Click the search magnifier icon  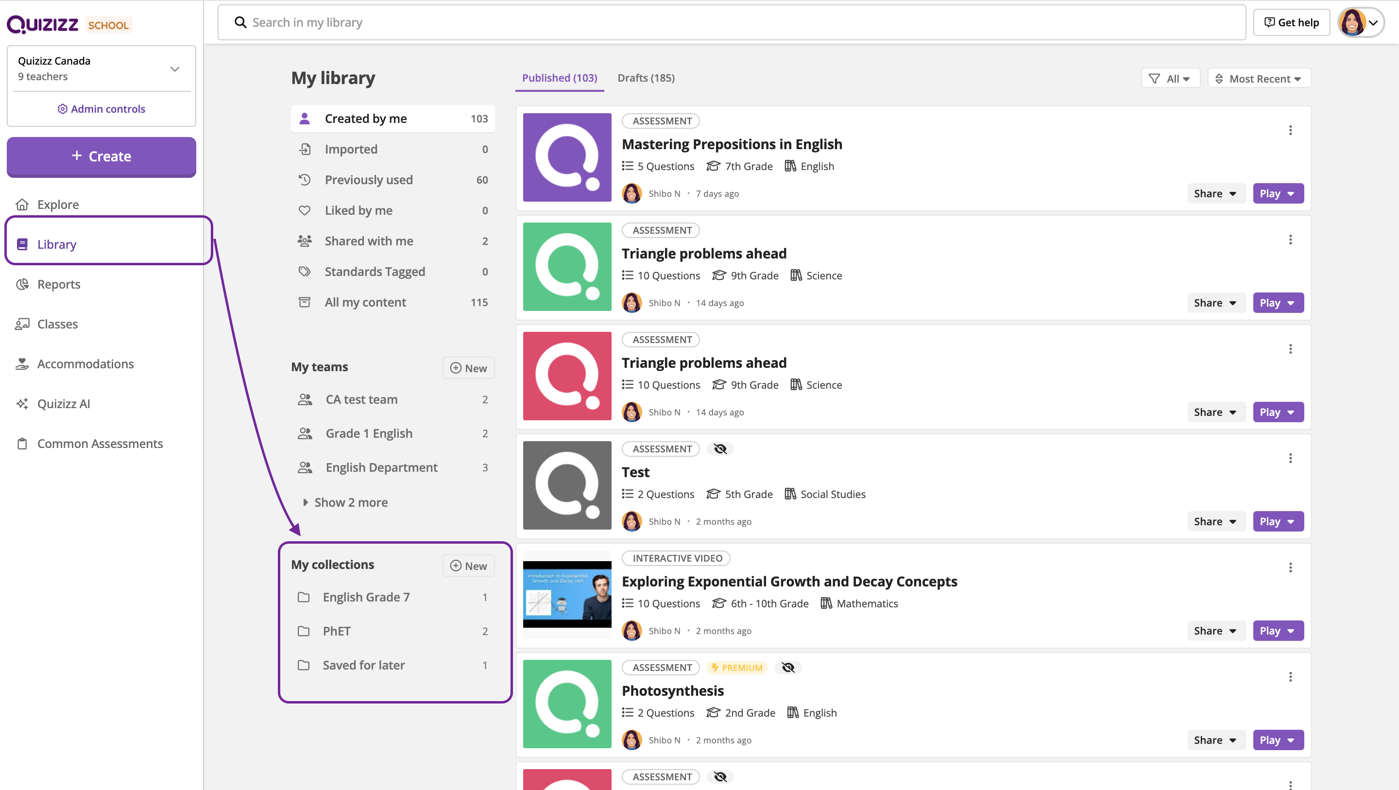click(240, 22)
